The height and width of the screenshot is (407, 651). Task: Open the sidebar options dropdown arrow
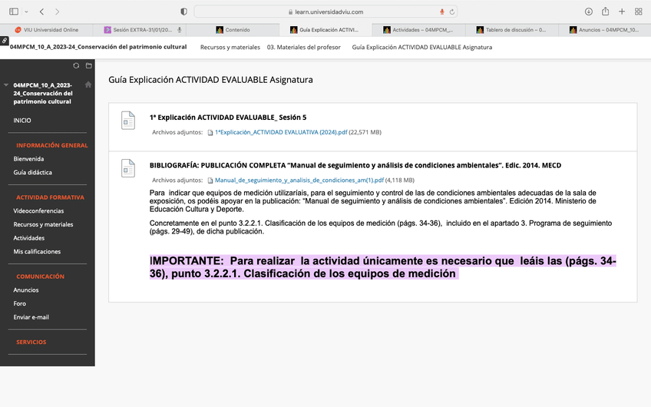[x=26, y=12]
